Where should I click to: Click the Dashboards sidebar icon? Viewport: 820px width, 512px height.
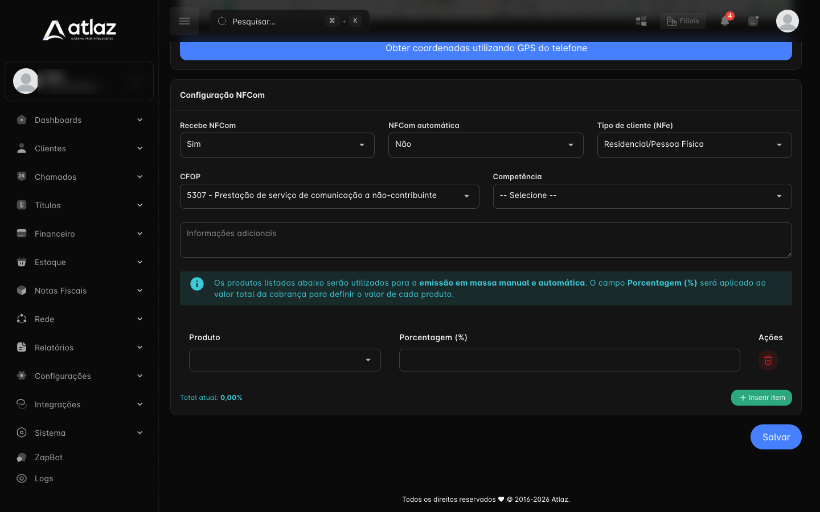(22, 119)
